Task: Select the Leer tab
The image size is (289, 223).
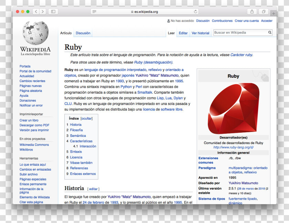Action: coord(171,33)
